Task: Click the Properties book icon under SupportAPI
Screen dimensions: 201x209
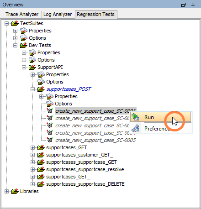Action: [41, 74]
